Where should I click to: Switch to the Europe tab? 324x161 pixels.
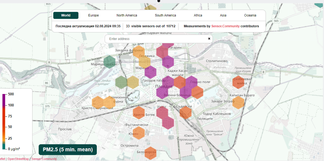(94, 15)
